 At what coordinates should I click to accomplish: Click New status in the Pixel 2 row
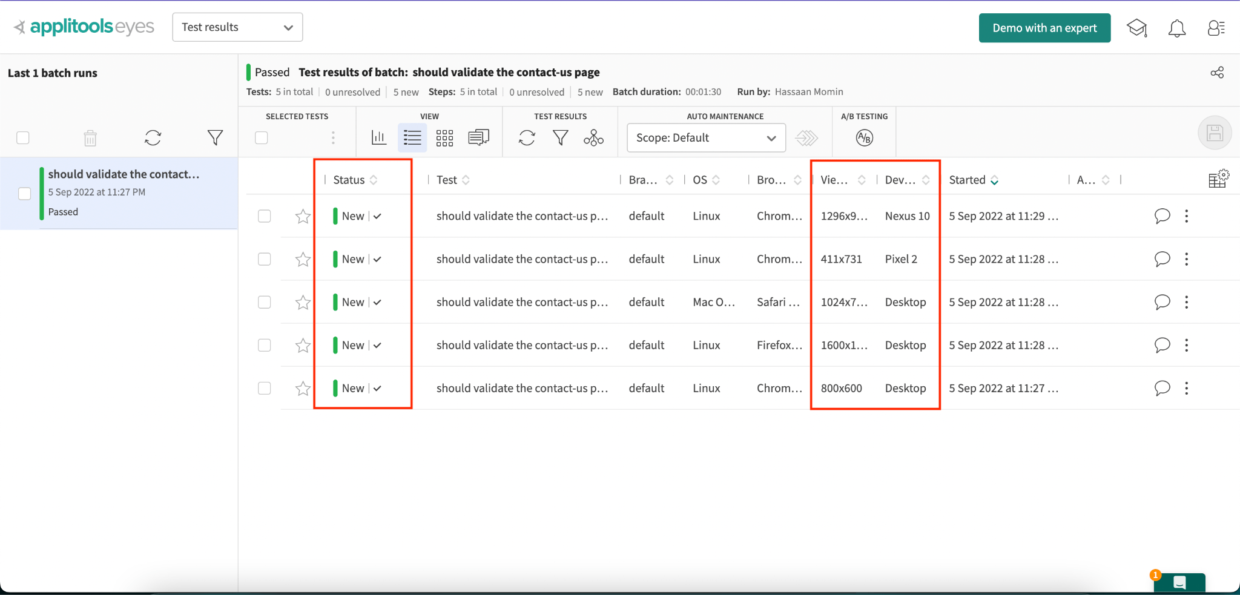tap(353, 259)
